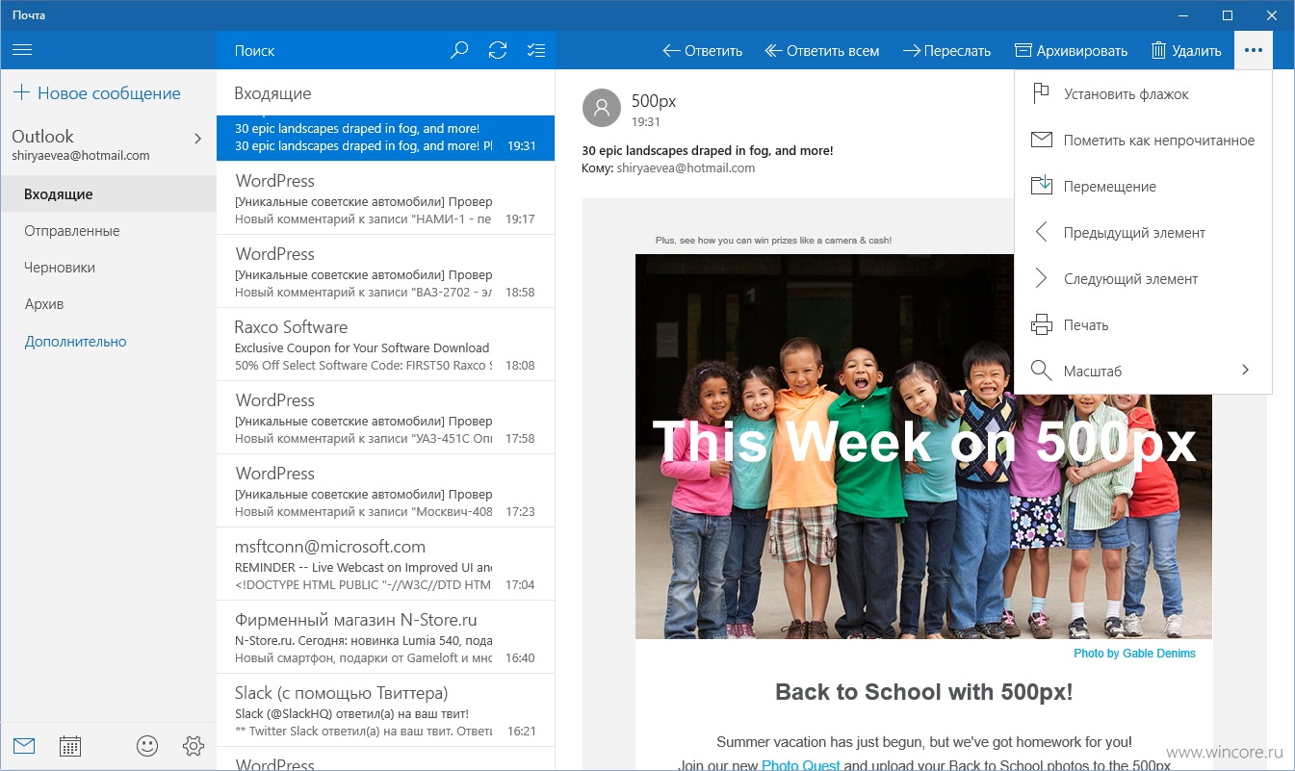This screenshot has height=771, width=1295.
Task: Open WordPress email from 17:58
Action: (x=385, y=418)
